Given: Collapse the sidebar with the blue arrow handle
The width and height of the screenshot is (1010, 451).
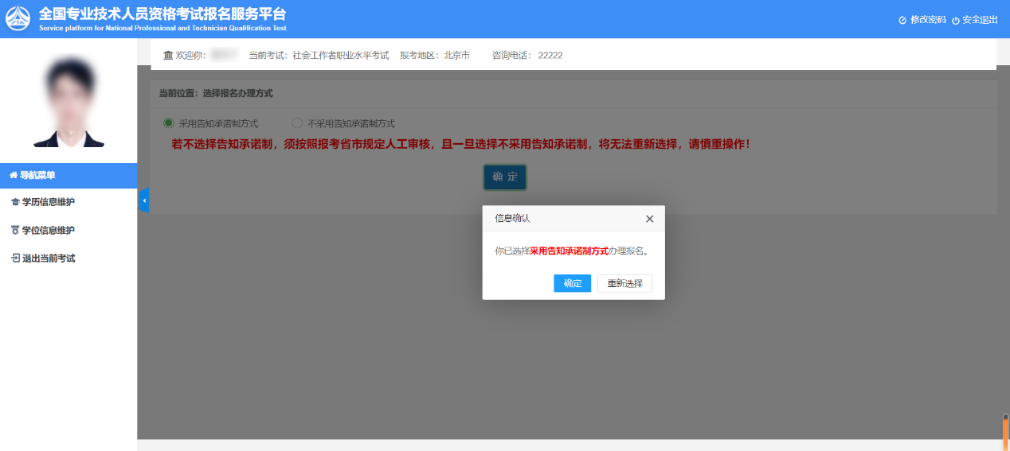Looking at the screenshot, I should pyautogui.click(x=144, y=200).
